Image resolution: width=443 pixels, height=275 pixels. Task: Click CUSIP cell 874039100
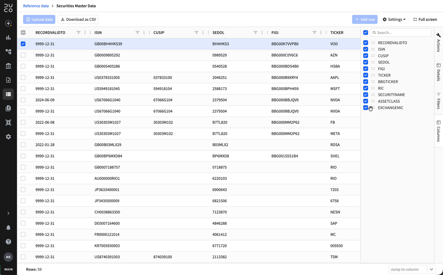point(163,257)
